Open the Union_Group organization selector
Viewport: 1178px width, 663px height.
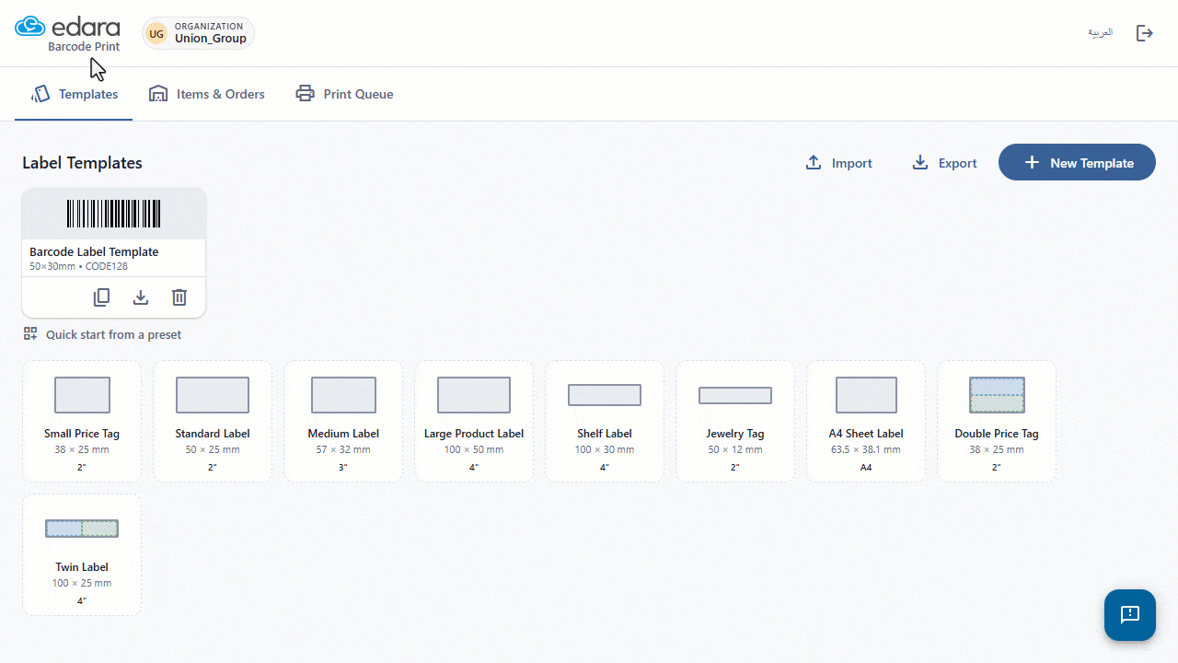point(198,33)
